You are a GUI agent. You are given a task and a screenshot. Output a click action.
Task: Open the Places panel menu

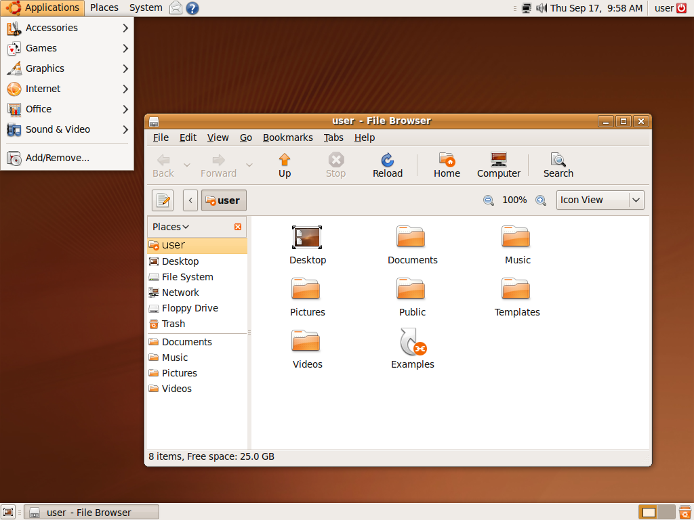click(x=104, y=7)
